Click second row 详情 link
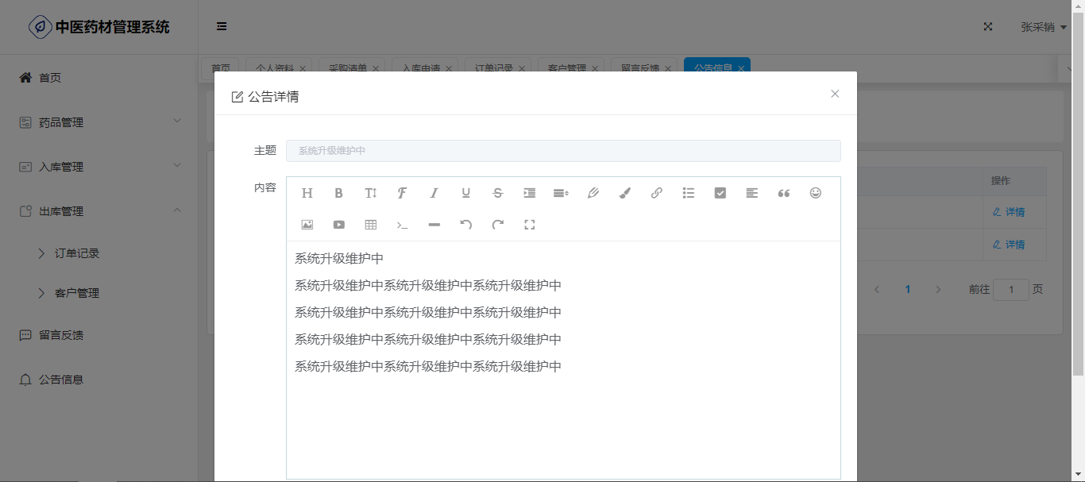Image resolution: width=1085 pixels, height=482 pixels. click(1009, 245)
